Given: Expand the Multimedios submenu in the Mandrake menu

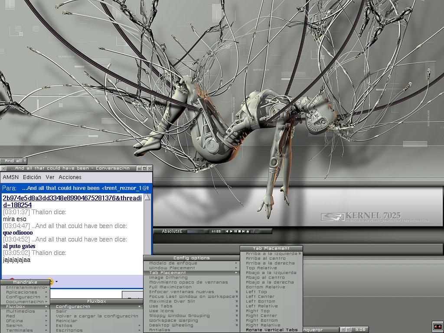Looking at the screenshot, I should pyautogui.click(x=21, y=311).
